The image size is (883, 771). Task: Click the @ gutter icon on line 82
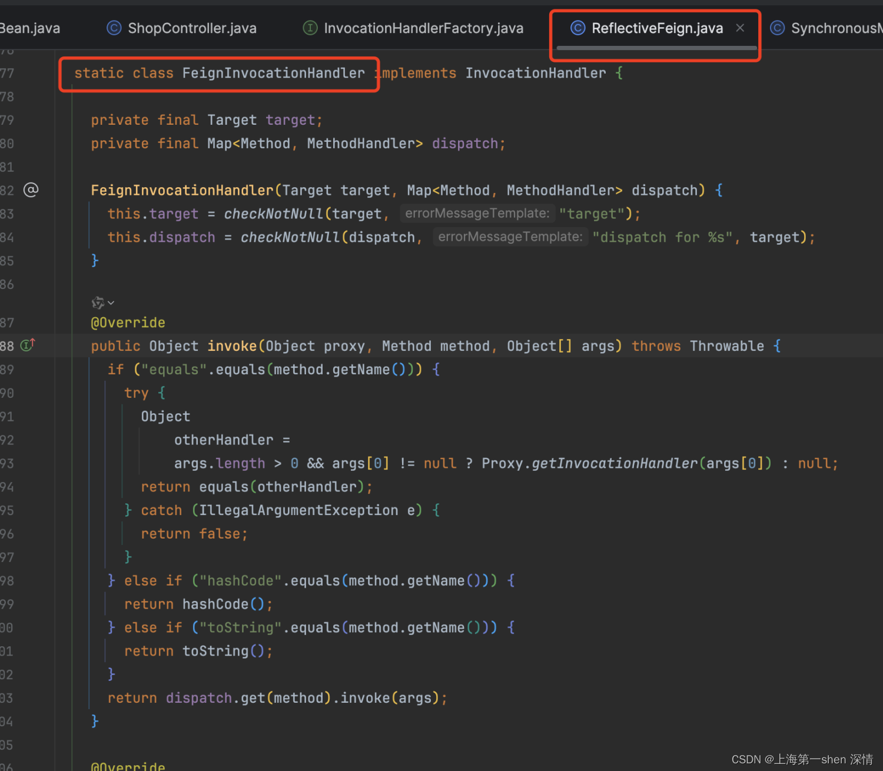(31, 190)
